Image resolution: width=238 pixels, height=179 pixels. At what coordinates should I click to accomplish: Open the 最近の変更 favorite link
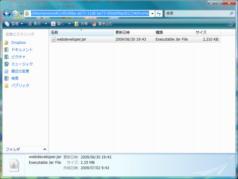click(20, 71)
